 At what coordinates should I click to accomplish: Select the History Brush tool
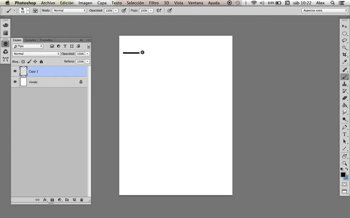click(345, 91)
